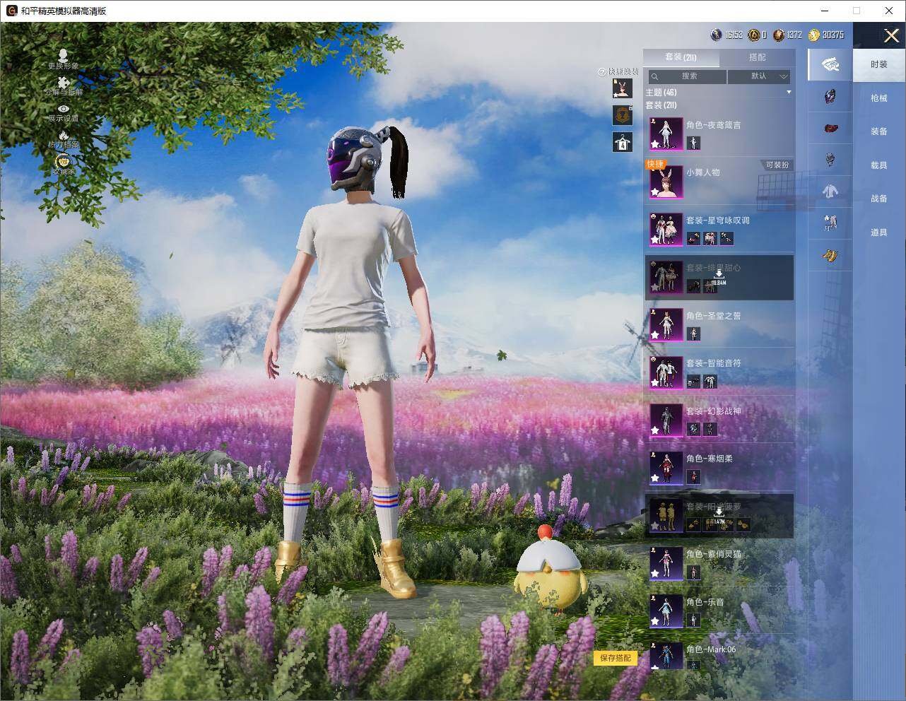Click the 30375 gold balance value
This screenshot has height=701, width=906.
point(833,35)
